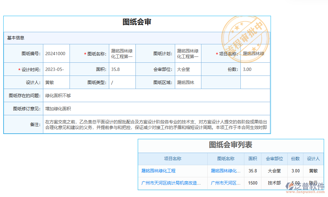Click the 基本信息 section header
The image size is (328, 197).
16,38
